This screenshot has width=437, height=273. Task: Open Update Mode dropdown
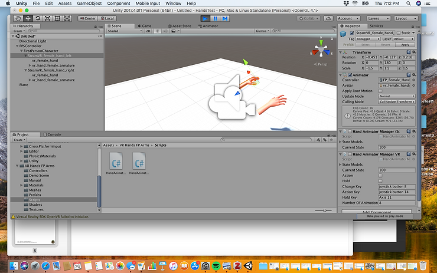coord(397,96)
